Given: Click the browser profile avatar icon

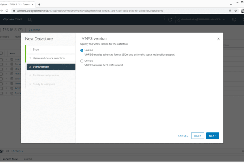Looking at the screenshot, I should pos(242,11).
